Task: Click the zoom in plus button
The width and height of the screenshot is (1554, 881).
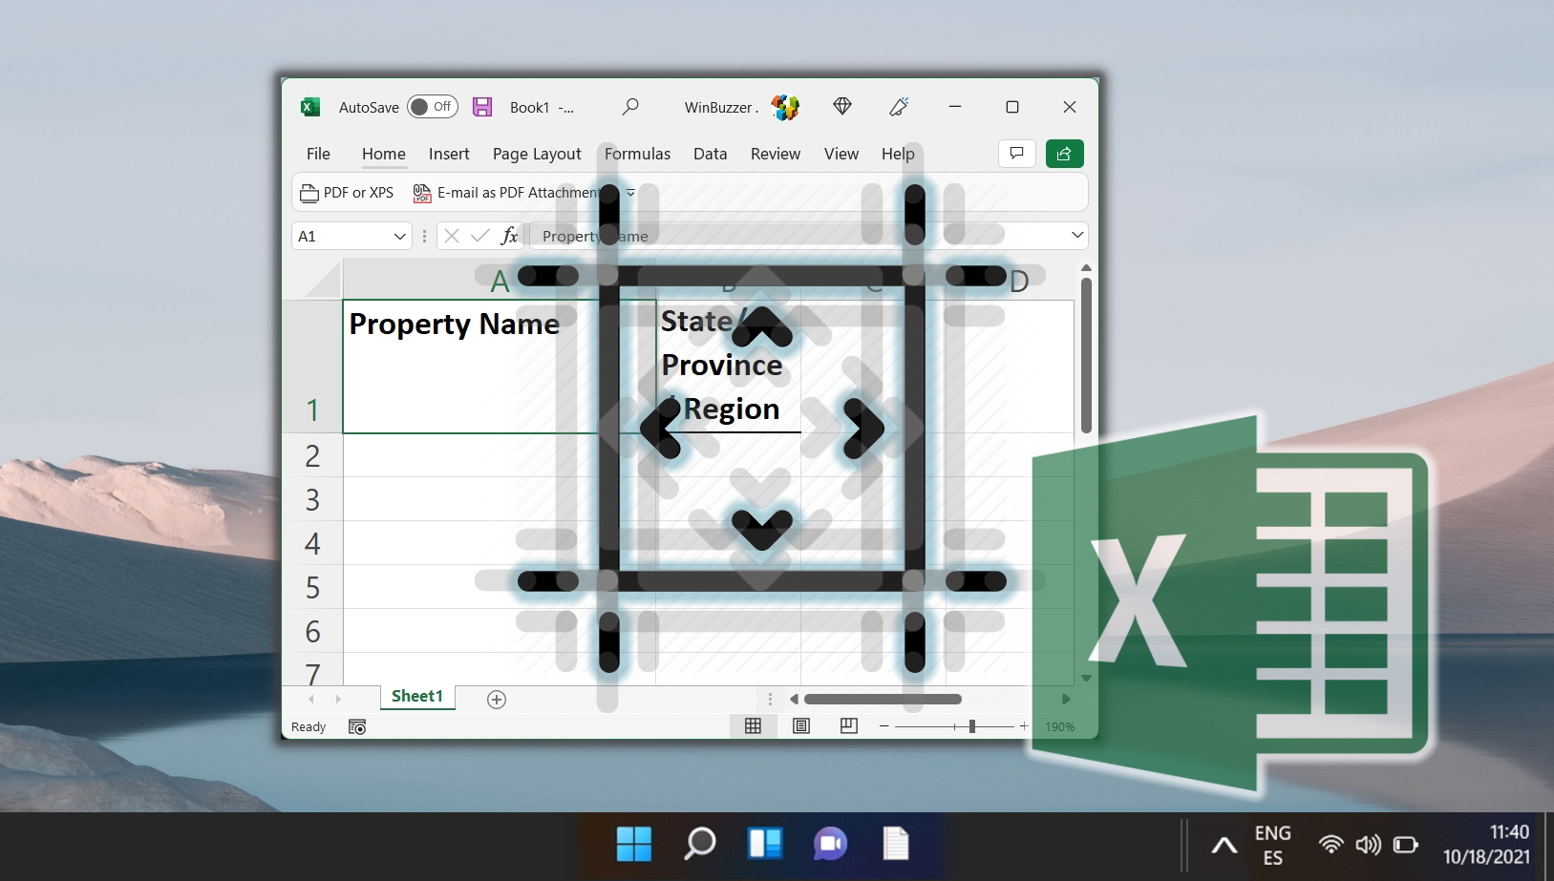Action: click(1024, 726)
